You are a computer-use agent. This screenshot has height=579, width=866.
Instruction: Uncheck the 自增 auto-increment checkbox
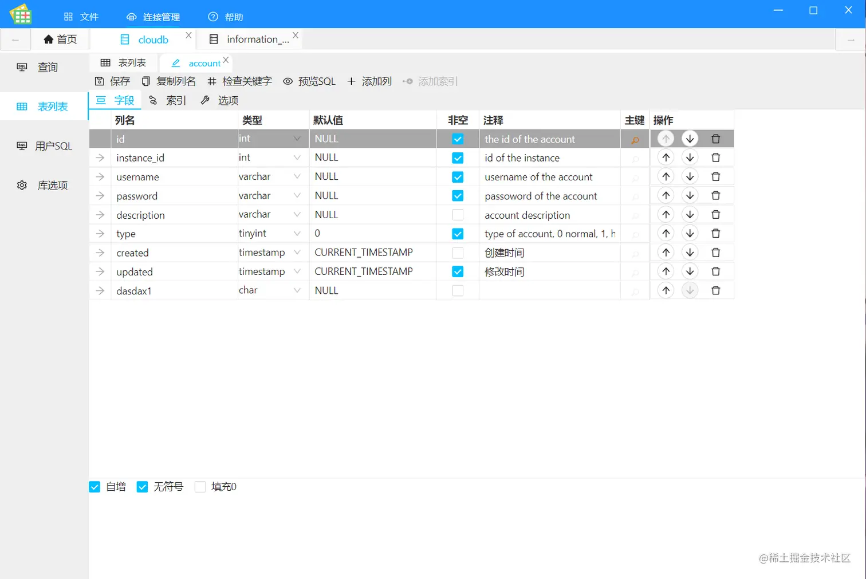tap(95, 487)
